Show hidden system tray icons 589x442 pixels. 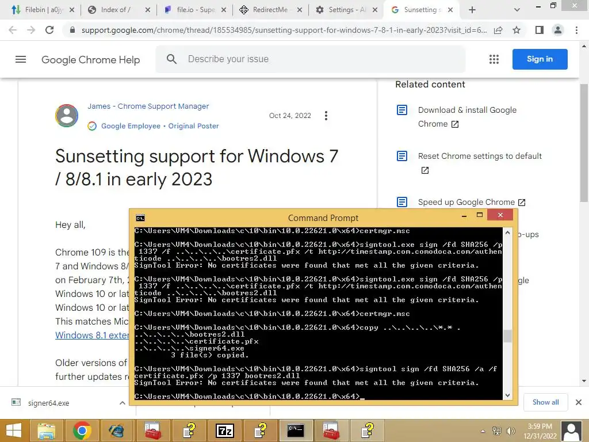483,431
